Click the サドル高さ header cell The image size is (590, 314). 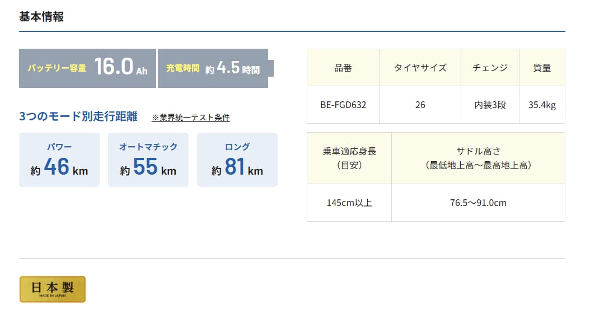click(478, 158)
